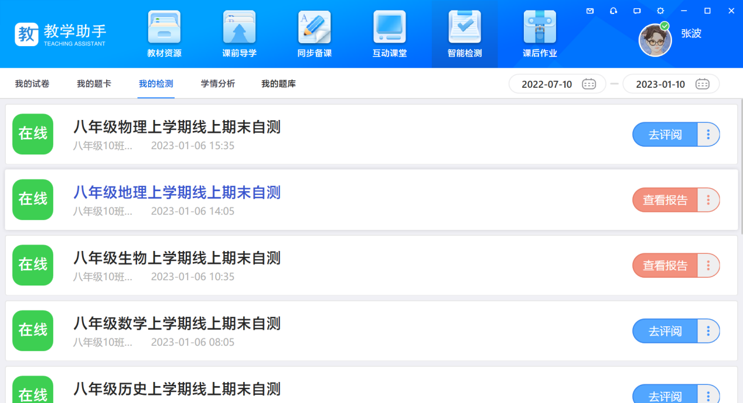Click 查看报告 for the biology test
The height and width of the screenshot is (403, 743).
pos(665,266)
